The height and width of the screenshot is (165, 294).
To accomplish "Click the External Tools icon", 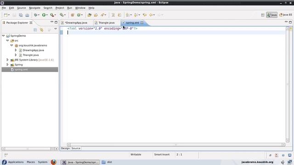I will pyautogui.click(x=52, y=15).
